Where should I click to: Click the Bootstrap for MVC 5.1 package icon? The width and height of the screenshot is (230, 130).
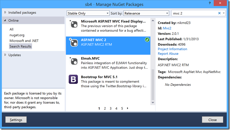click(73, 79)
